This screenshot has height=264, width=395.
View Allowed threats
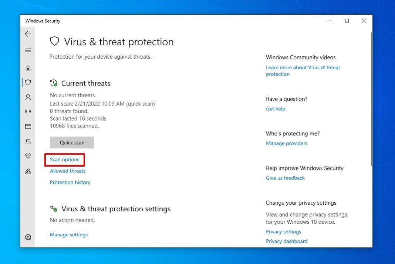(x=67, y=171)
